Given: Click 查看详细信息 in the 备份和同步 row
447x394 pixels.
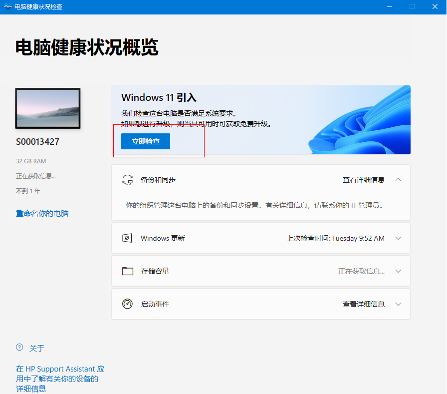Looking at the screenshot, I should [x=364, y=180].
